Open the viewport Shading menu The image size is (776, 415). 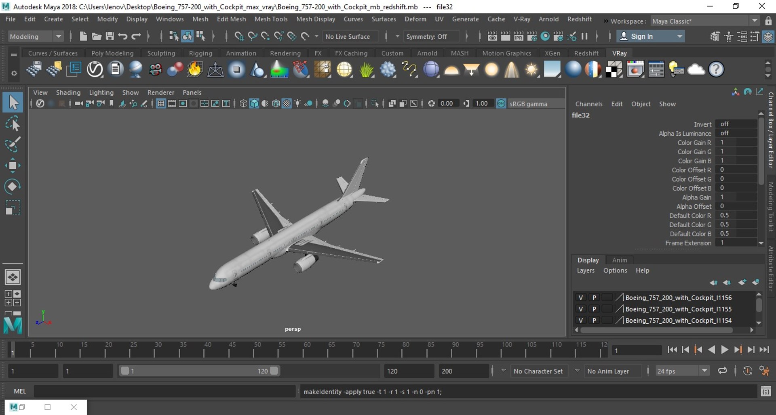tap(68, 92)
